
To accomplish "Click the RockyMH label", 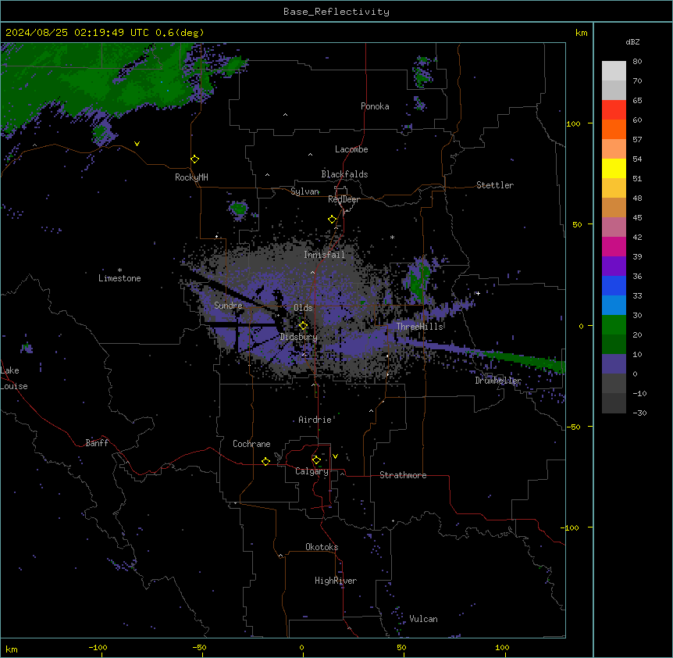I will tap(191, 177).
